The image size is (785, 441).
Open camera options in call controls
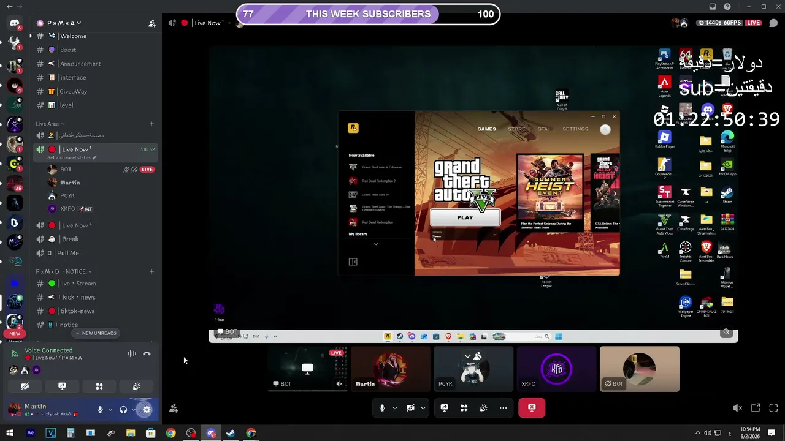423,408
